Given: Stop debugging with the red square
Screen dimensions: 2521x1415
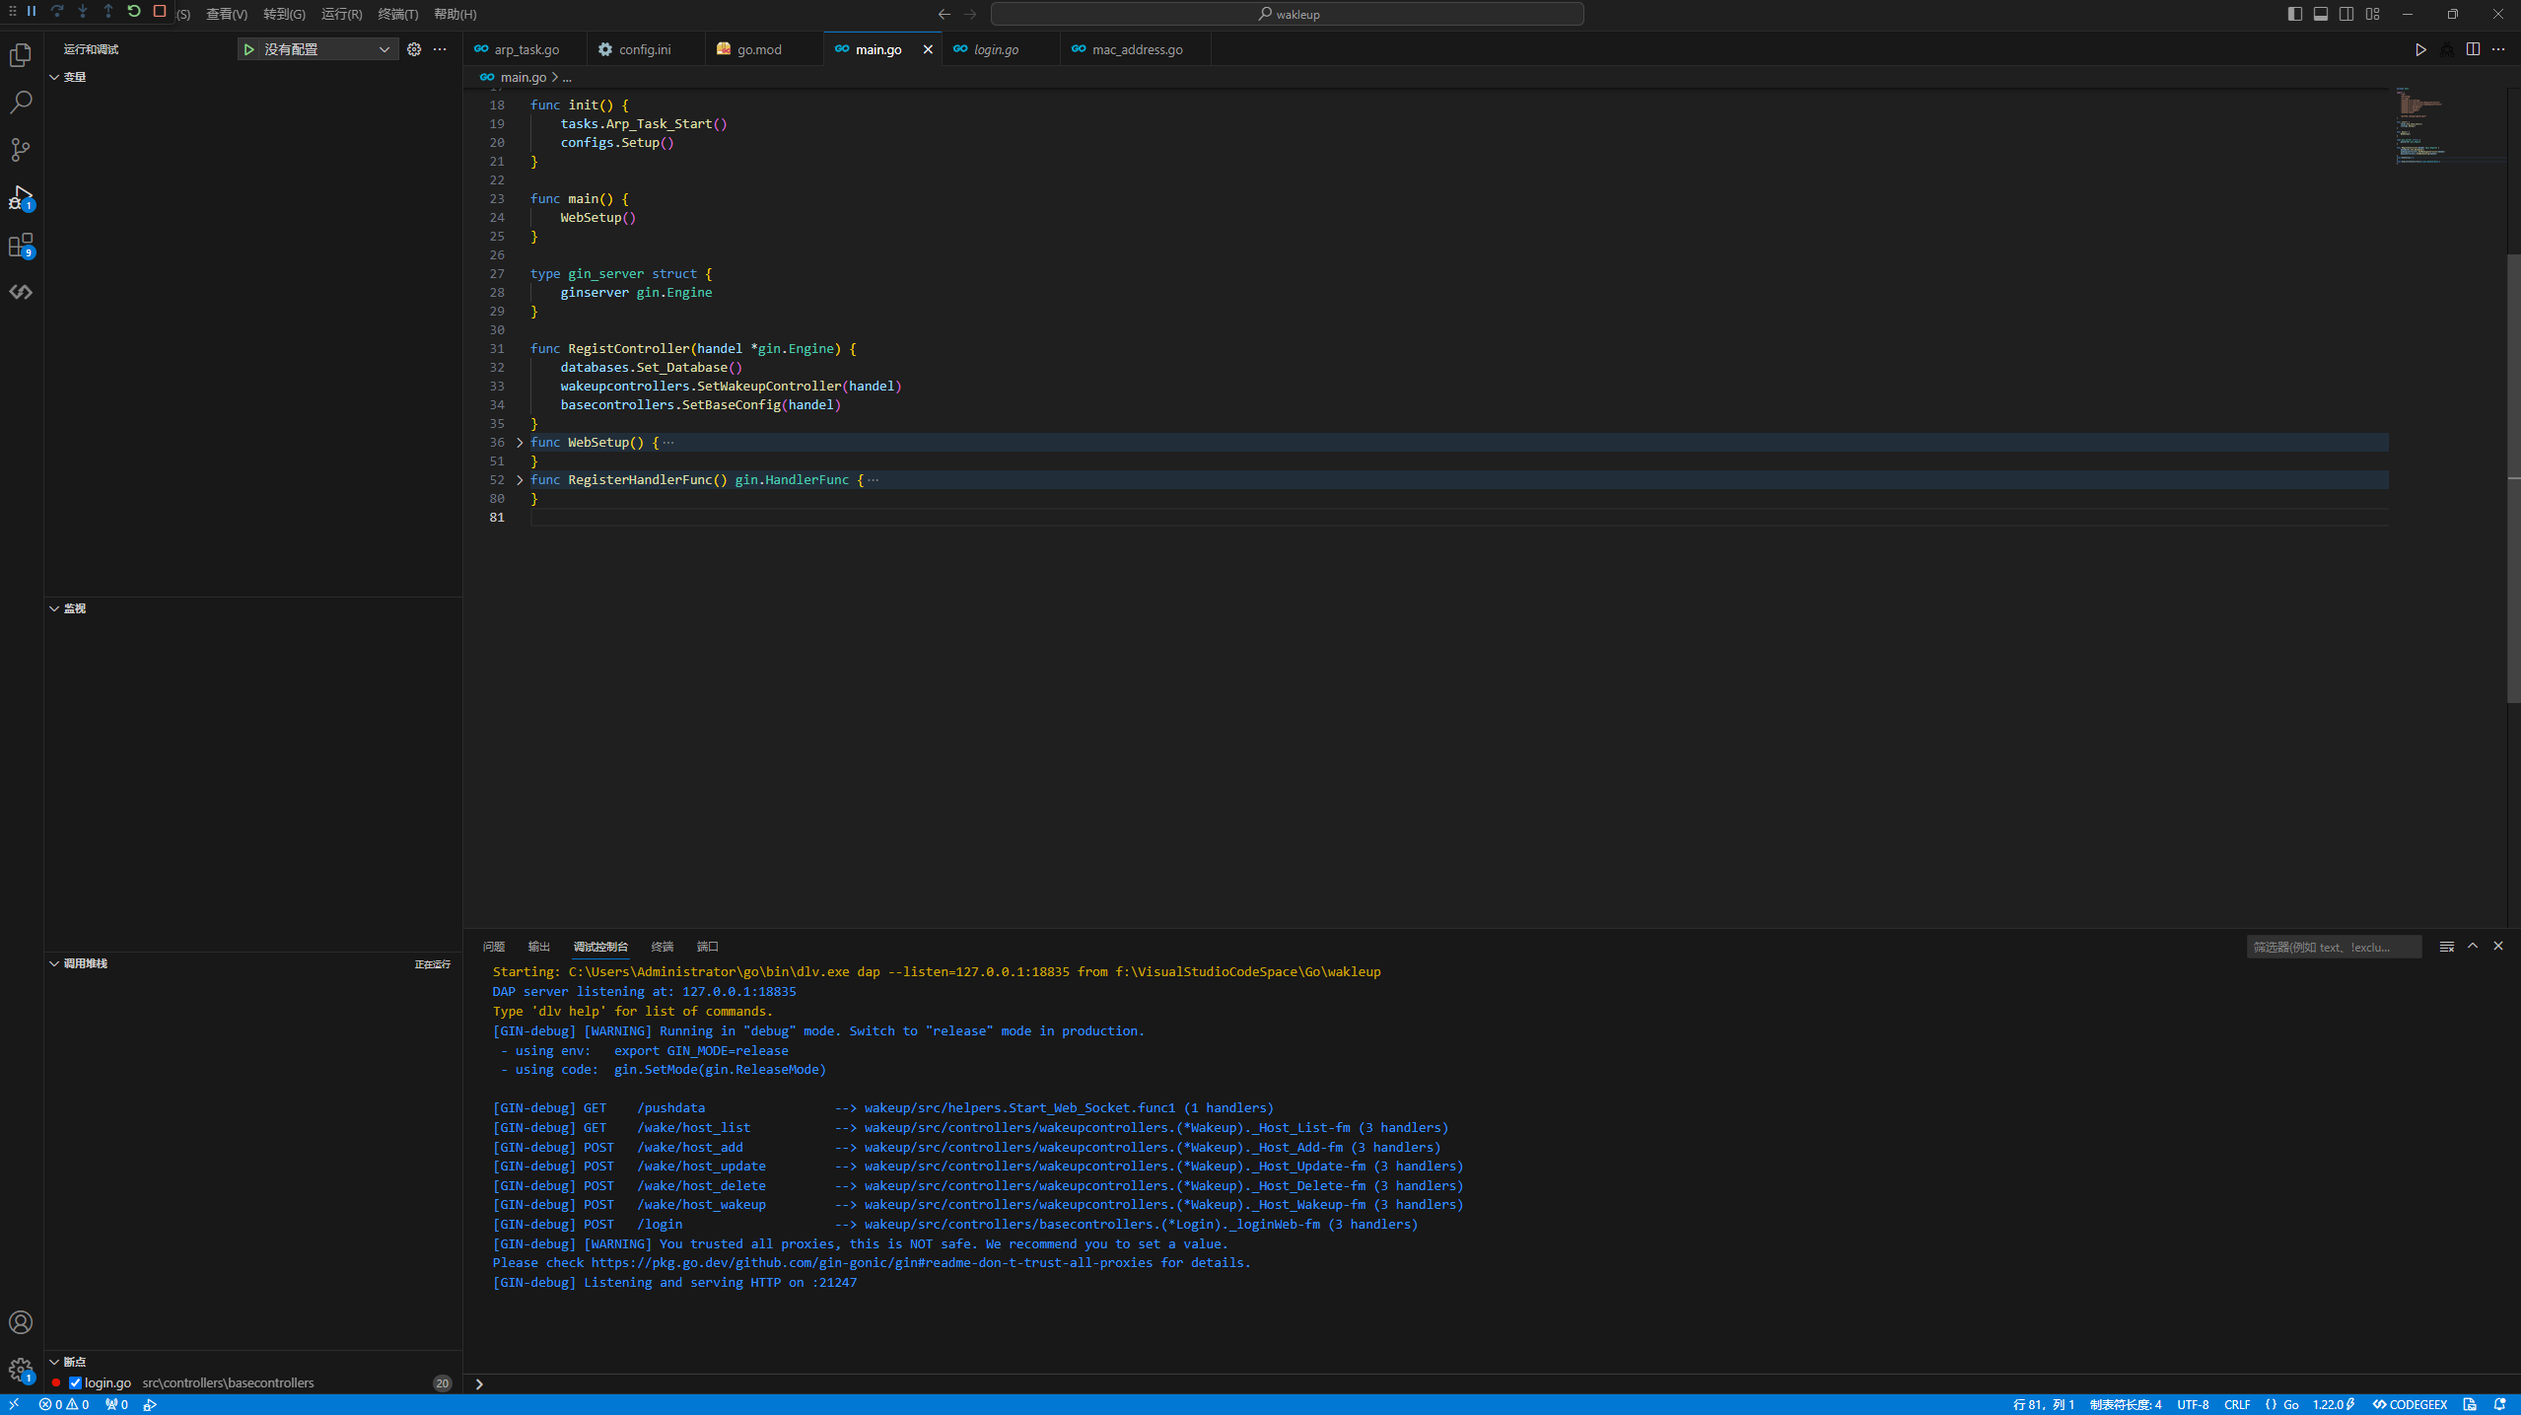Looking at the screenshot, I should pos(160,11).
